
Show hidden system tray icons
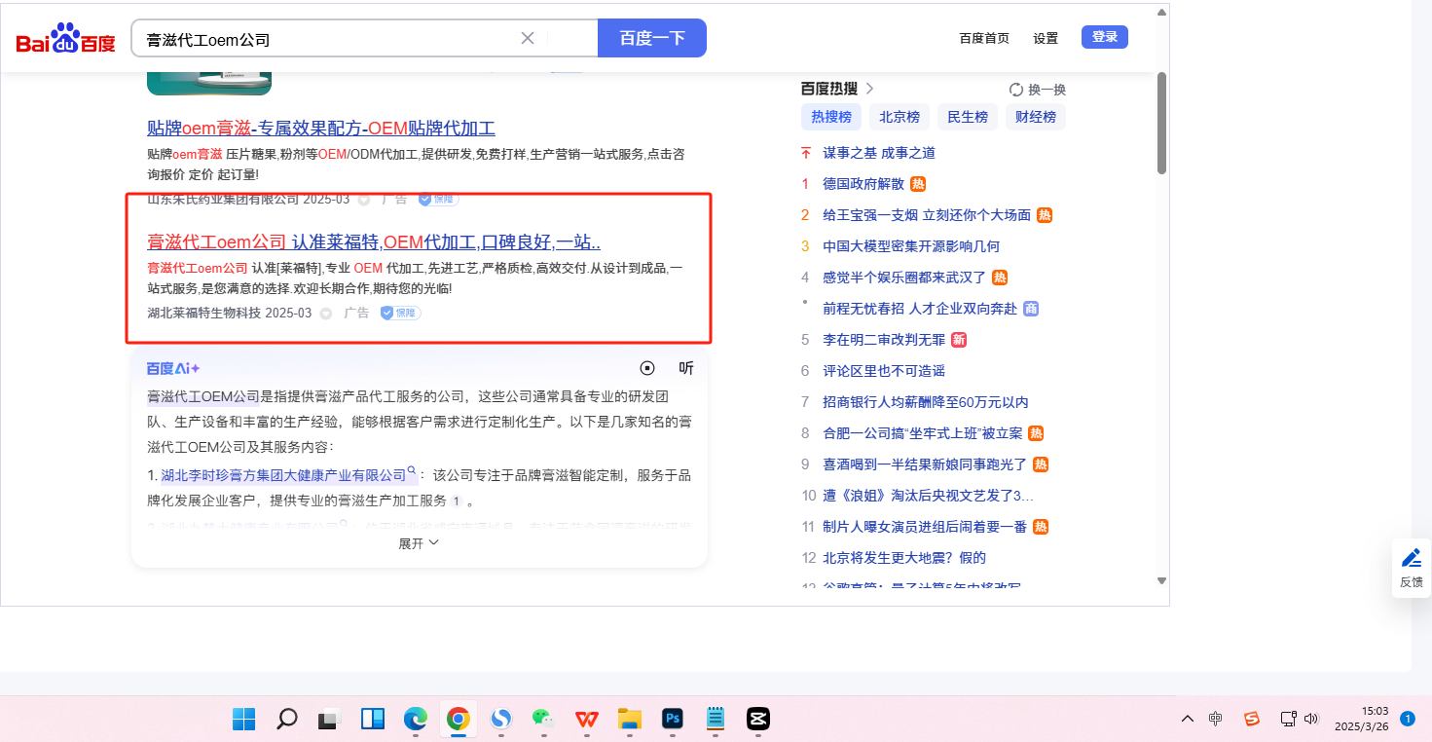tap(1187, 719)
